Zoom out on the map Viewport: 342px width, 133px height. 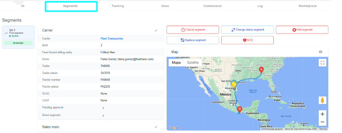point(322,122)
